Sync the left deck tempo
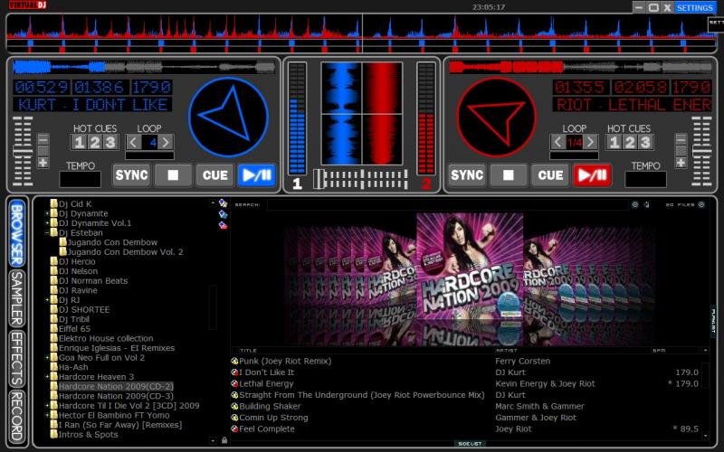Viewport: 724px width, 452px height. 131,174
